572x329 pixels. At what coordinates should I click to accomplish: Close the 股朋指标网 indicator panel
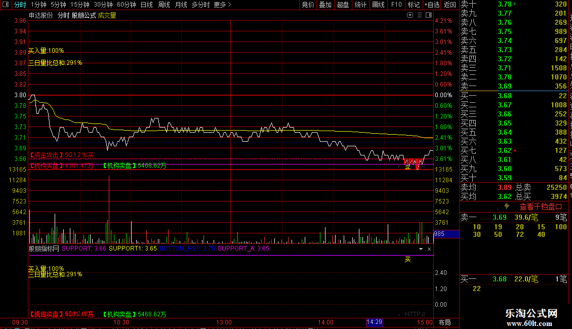[429, 249]
